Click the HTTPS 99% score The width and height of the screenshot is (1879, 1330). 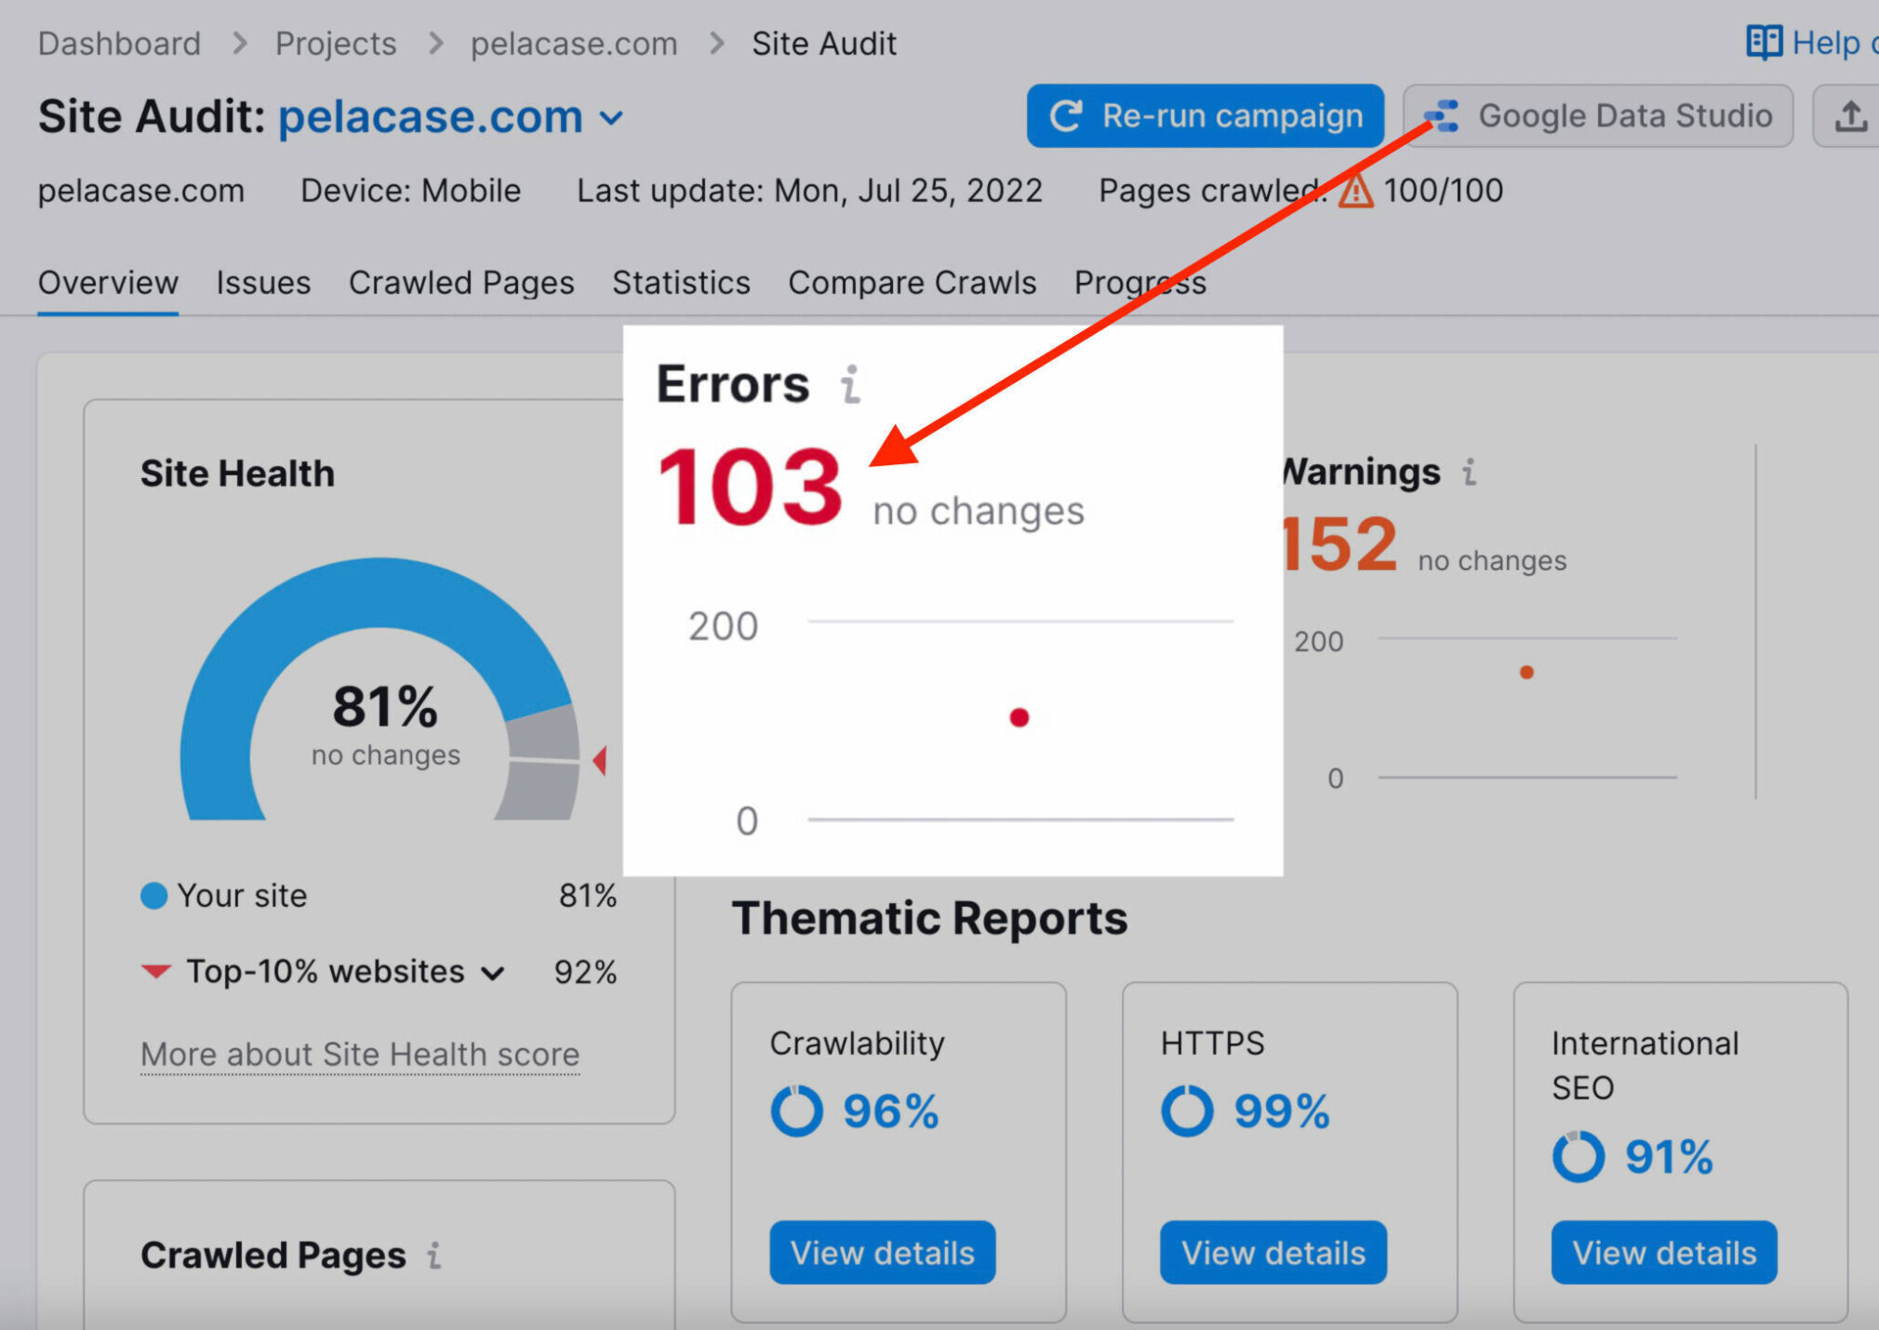(1282, 1111)
